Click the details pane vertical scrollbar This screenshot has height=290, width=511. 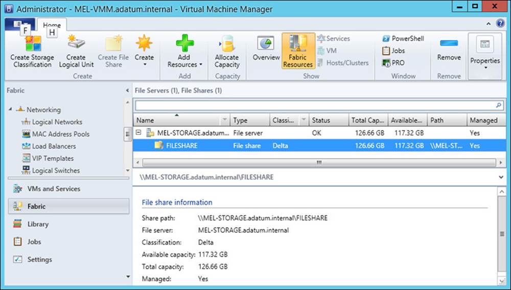[502, 234]
